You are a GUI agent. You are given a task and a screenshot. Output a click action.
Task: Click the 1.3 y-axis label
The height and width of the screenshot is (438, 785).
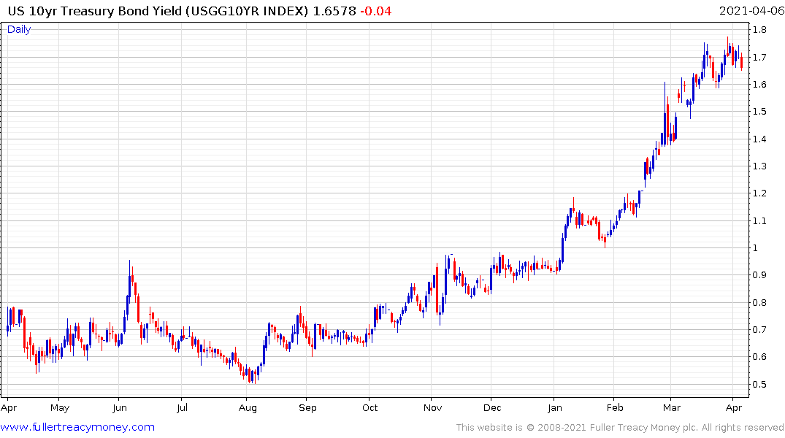point(759,166)
